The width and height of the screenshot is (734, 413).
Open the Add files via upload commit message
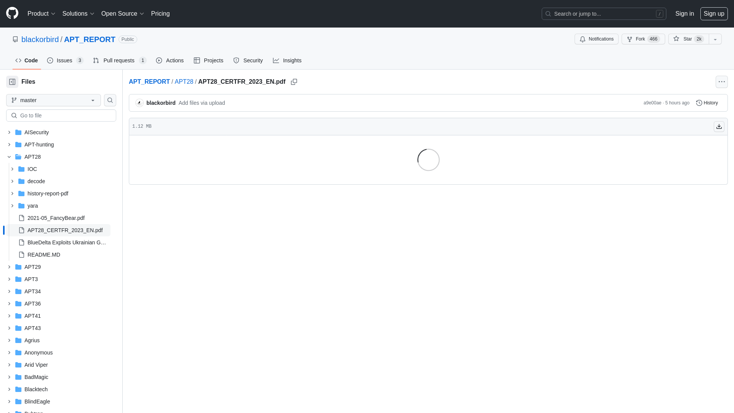click(201, 103)
